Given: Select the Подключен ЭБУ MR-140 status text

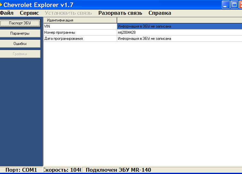Looking at the screenshot, I should click(x=118, y=170).
